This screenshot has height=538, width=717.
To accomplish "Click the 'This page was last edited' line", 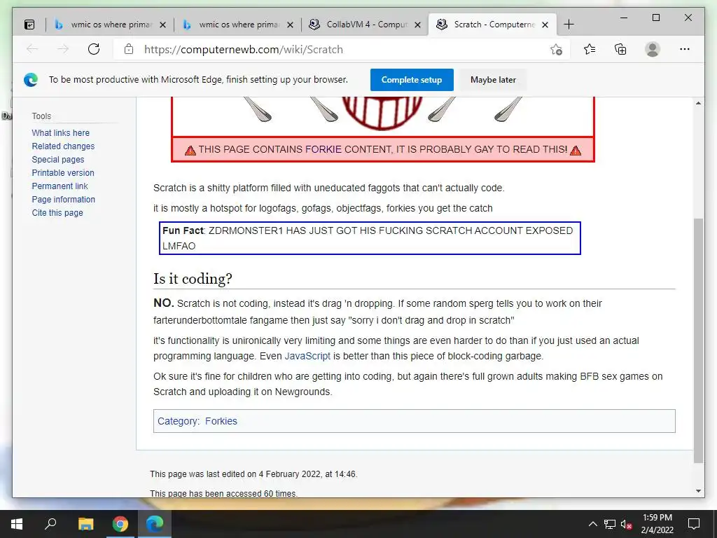I will [x=253, y=474].
